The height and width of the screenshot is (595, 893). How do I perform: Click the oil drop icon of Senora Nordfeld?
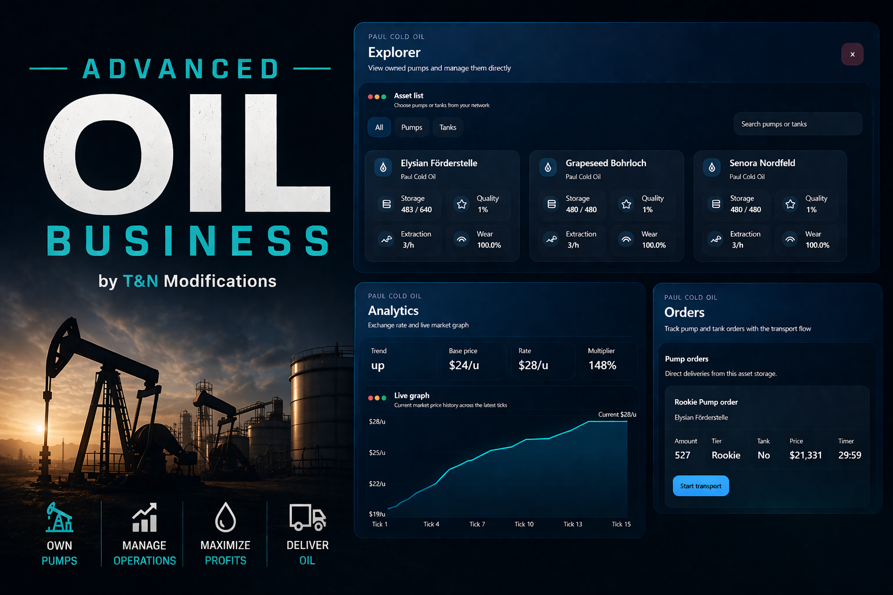click(712, 168)
